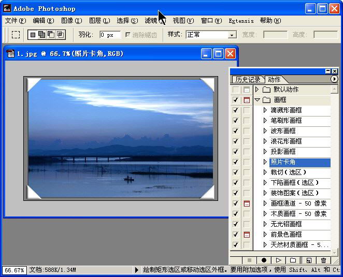Switch to the 历史记录 tab
This screenshot has width=343, height=277.
pyautogui.click(x=248, y=79)
